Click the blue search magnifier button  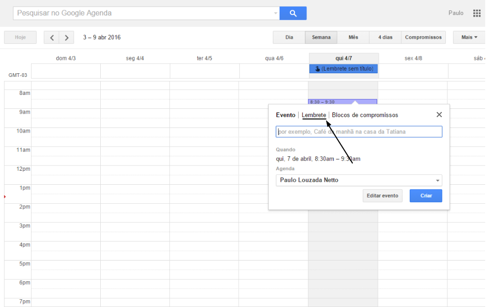(293, 13)
